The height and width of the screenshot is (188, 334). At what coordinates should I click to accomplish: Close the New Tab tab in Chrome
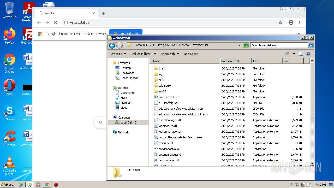click(94, 13)
